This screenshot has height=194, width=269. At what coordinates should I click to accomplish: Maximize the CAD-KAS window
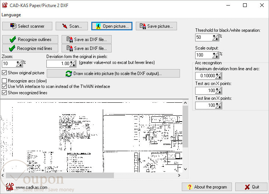(245, 5)
